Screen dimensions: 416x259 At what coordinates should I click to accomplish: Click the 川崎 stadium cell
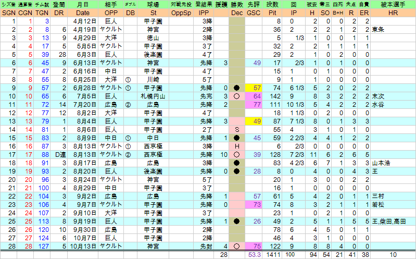pyautogui.click(x=153, y=80)
